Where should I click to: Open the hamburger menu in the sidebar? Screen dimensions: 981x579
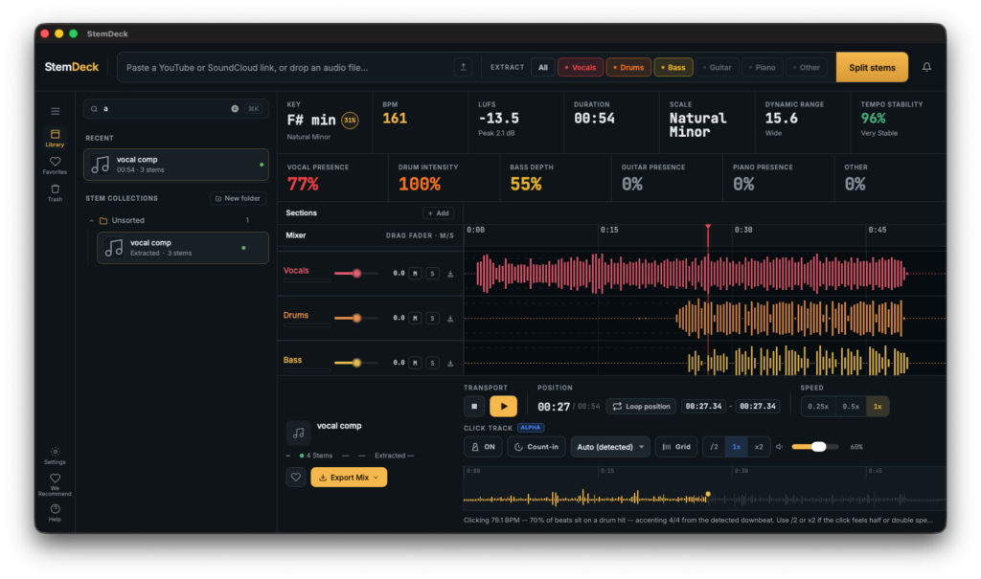(55, 111)
